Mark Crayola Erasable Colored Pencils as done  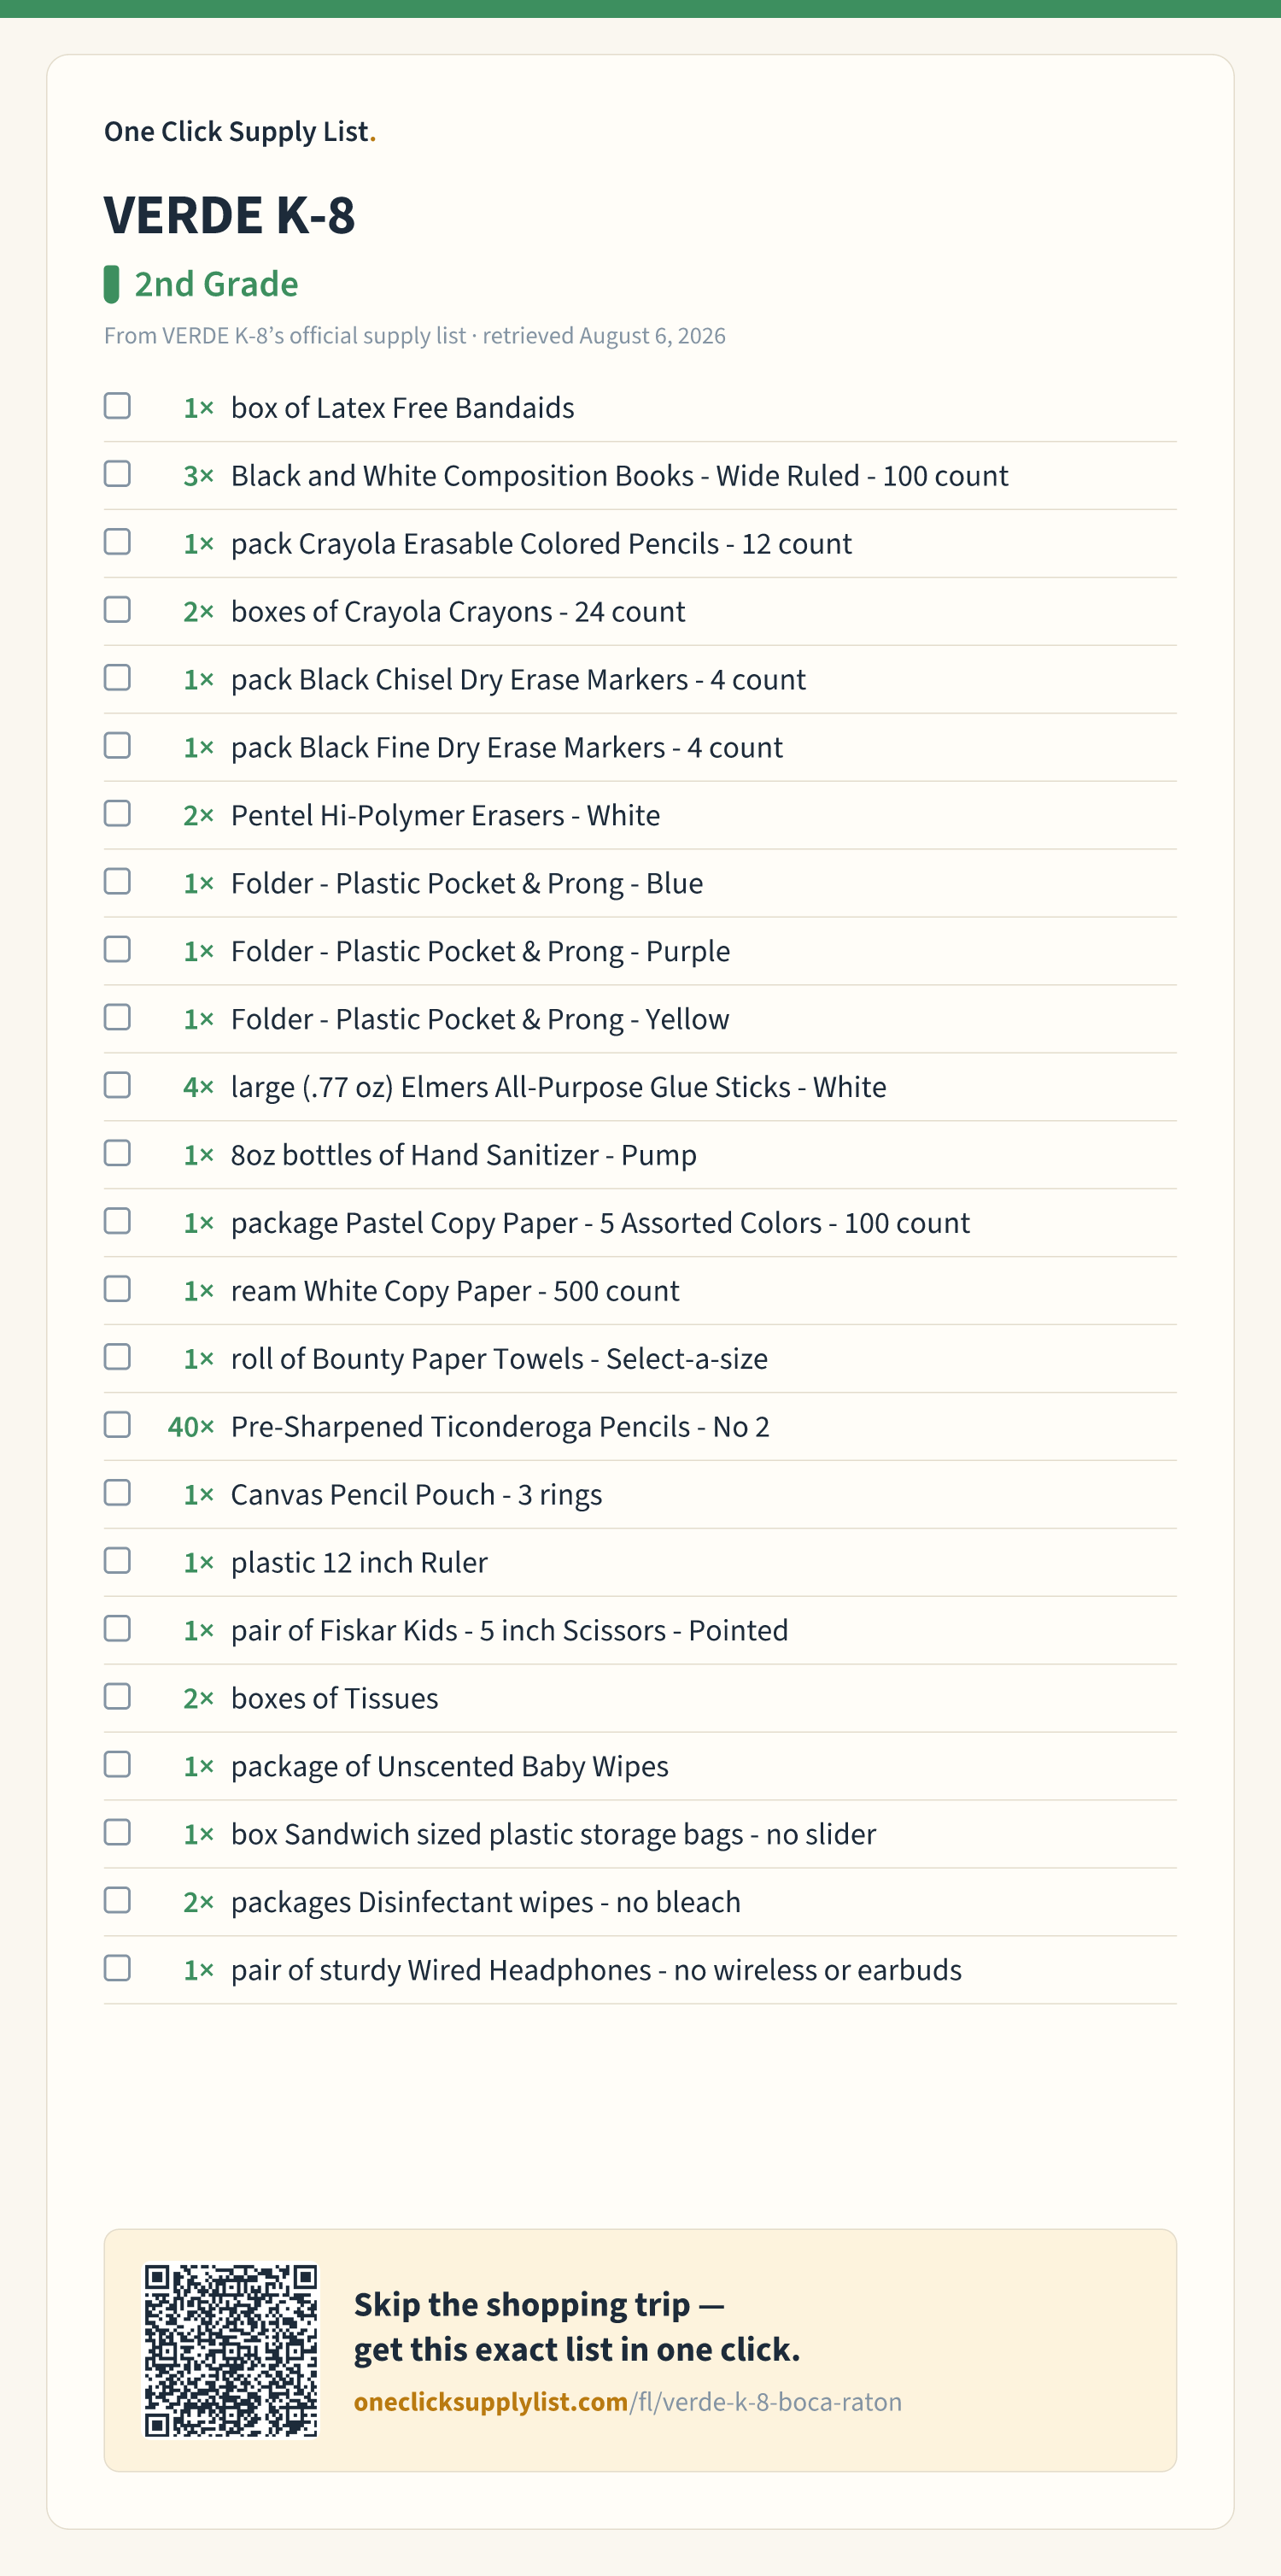117,542
